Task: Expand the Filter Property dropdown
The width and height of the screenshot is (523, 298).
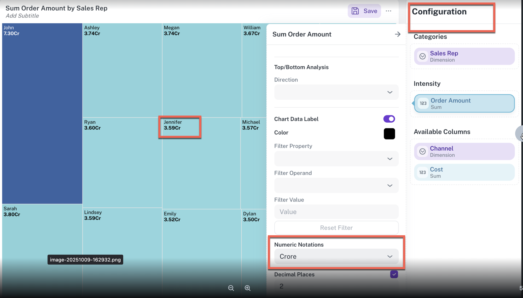Action: coord(336,159)
